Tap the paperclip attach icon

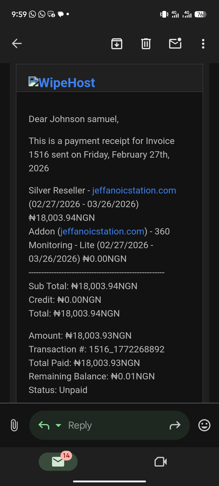[14, 425]
